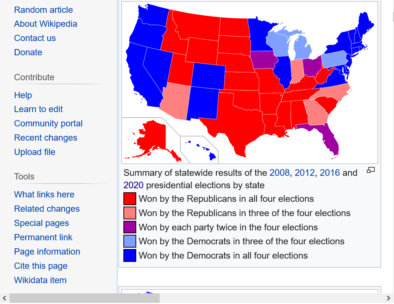Viewport: 394px width, 304px height.
Task: Click the light red legend swatch
Action: (x=130, y=213)
